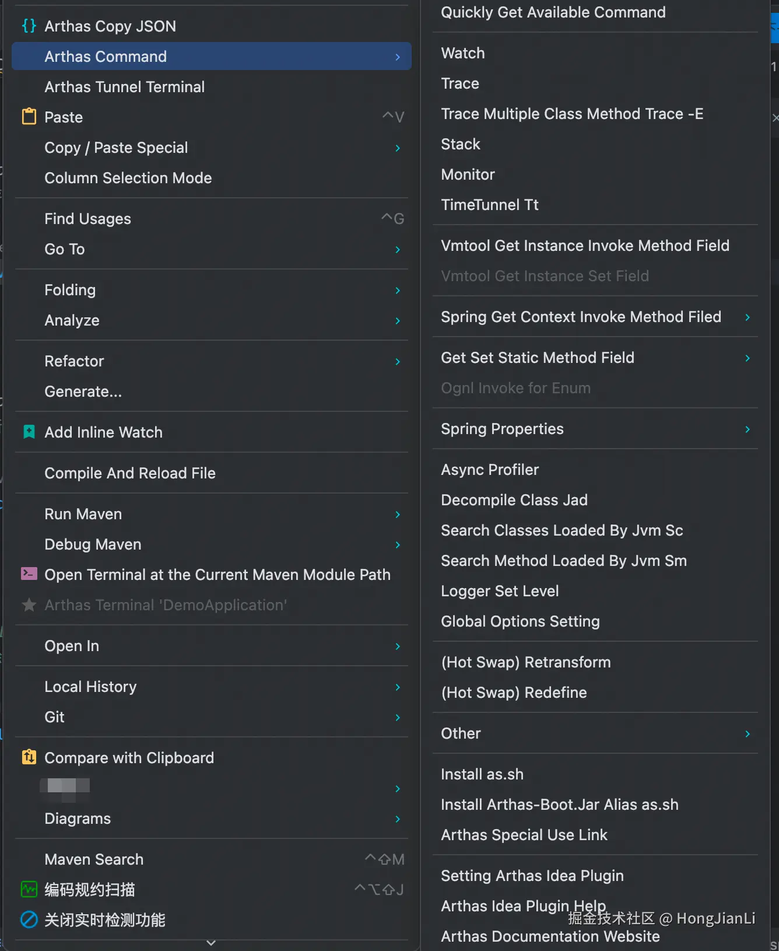This screenshot has height=951, width=779.
Task: Expand the Spring Properties submenu arrow
Action: click(748, 429)
